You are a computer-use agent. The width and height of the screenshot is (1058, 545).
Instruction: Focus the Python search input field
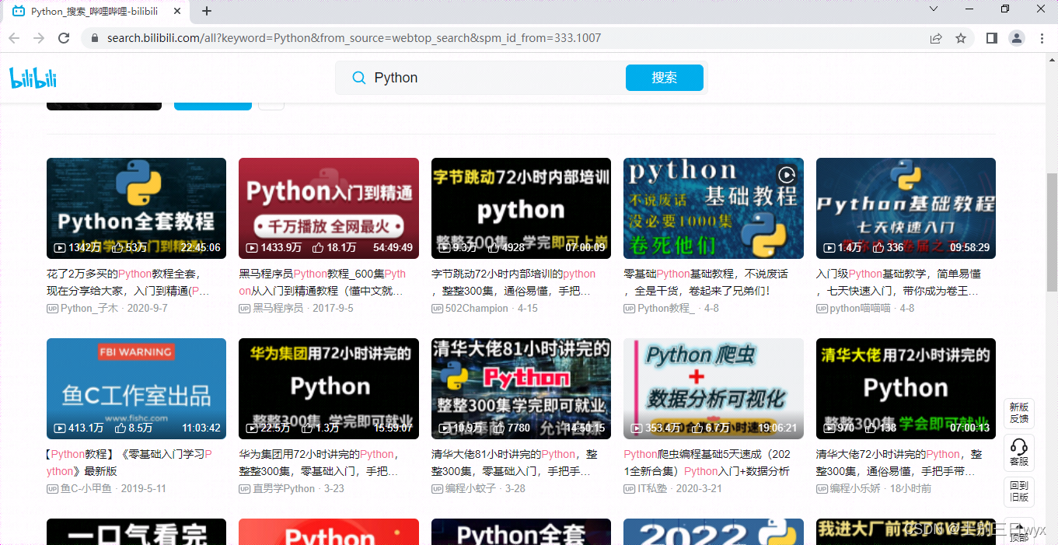pyautogui.click(x=495, y=78)
